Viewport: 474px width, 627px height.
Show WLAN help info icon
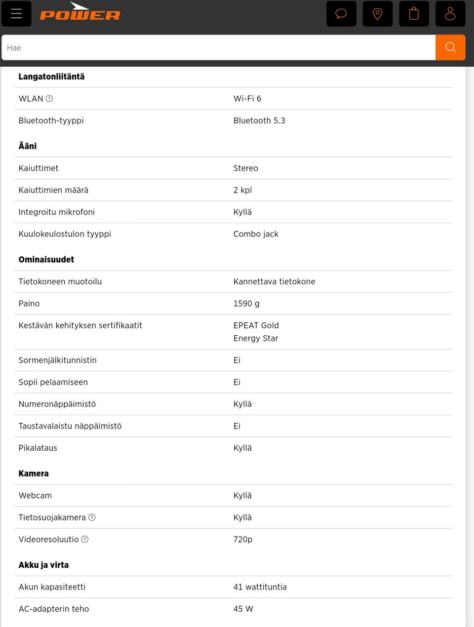pos(49,98)
